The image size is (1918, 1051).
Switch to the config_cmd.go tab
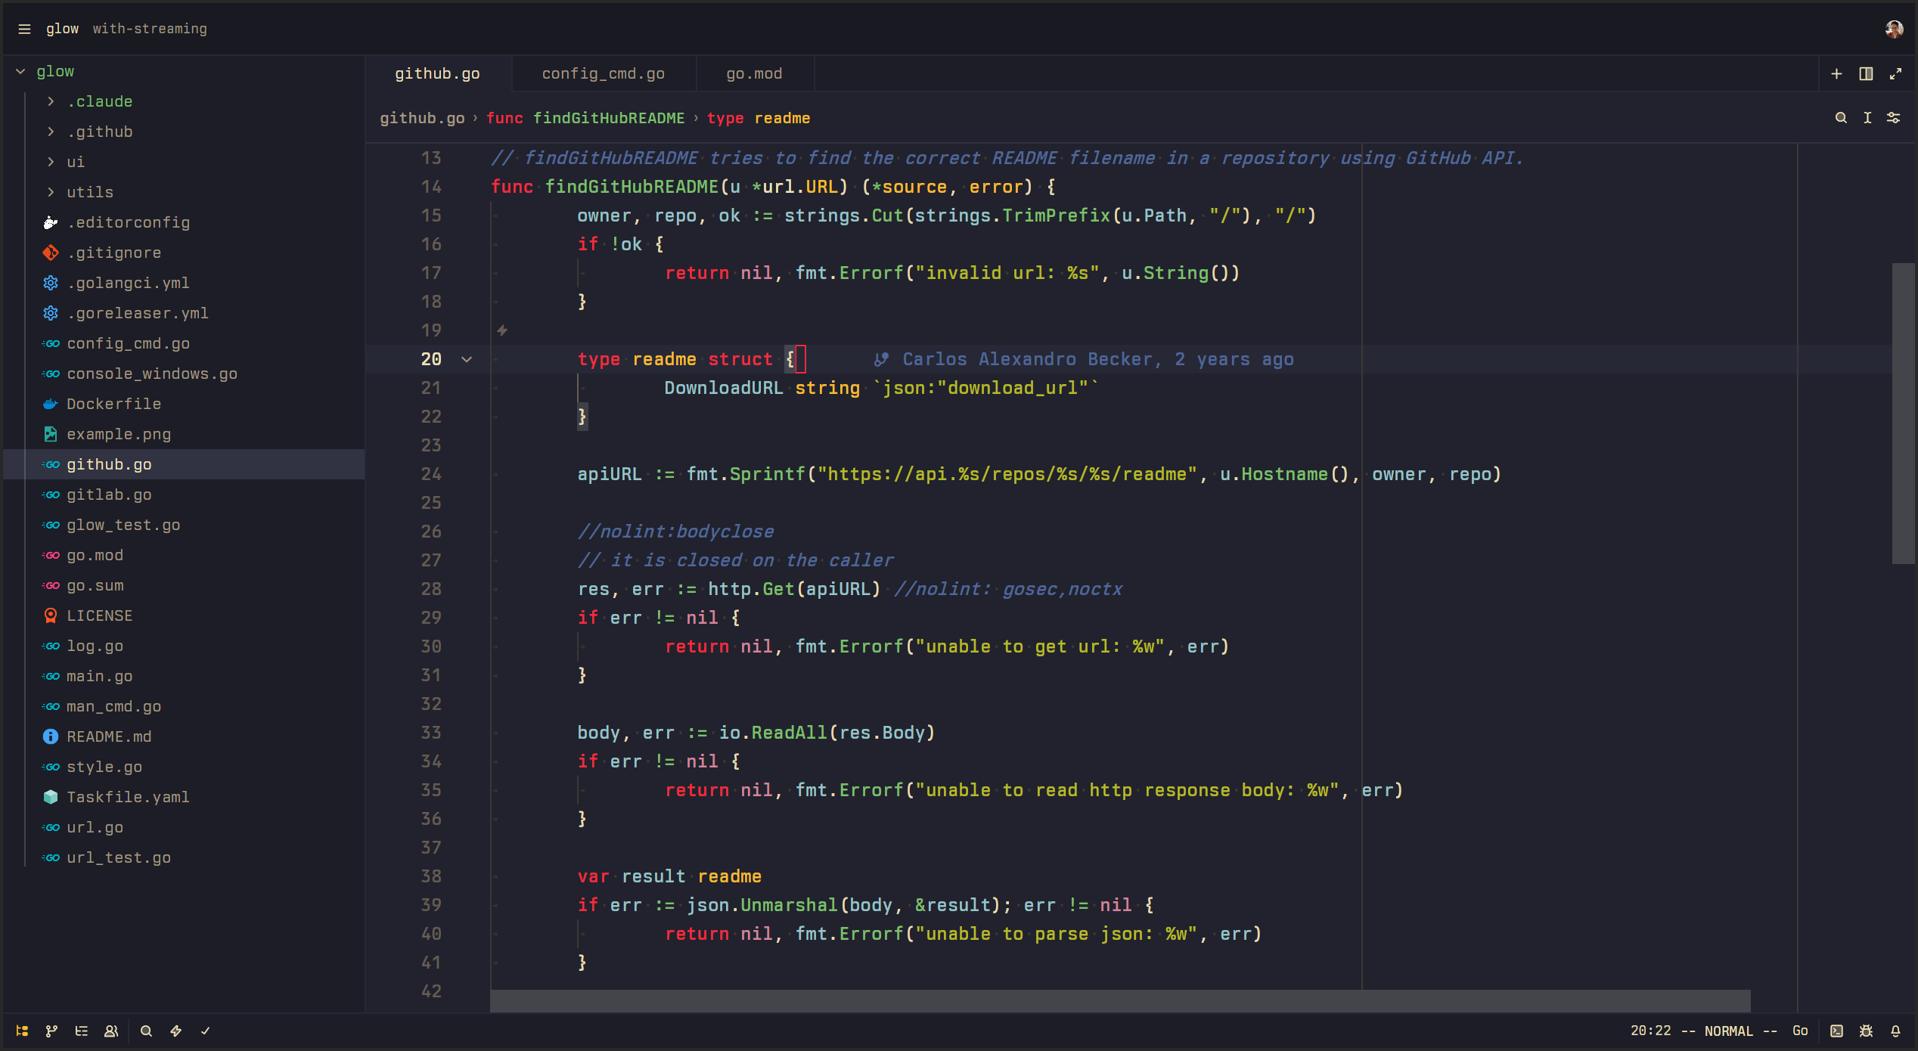[x=603, y=73]
